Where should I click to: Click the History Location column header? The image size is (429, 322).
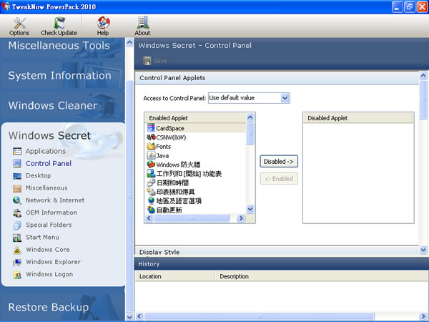click(x=175, y=276)
